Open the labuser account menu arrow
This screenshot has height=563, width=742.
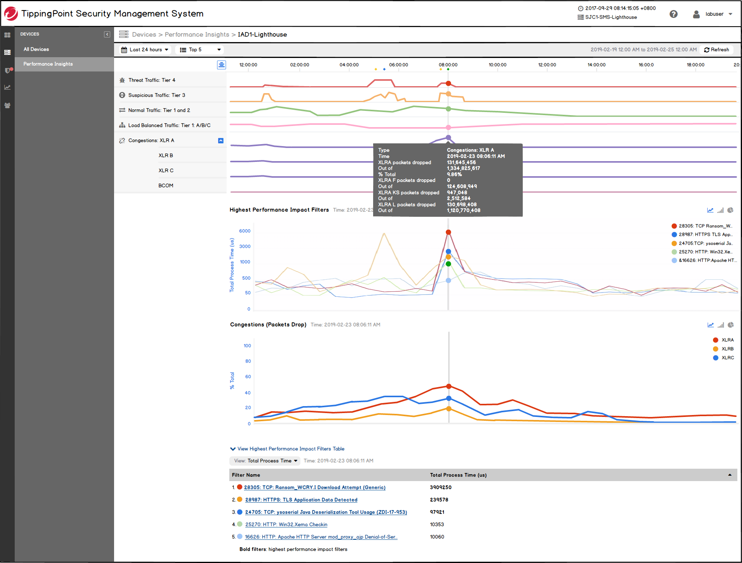coord(730,14)
